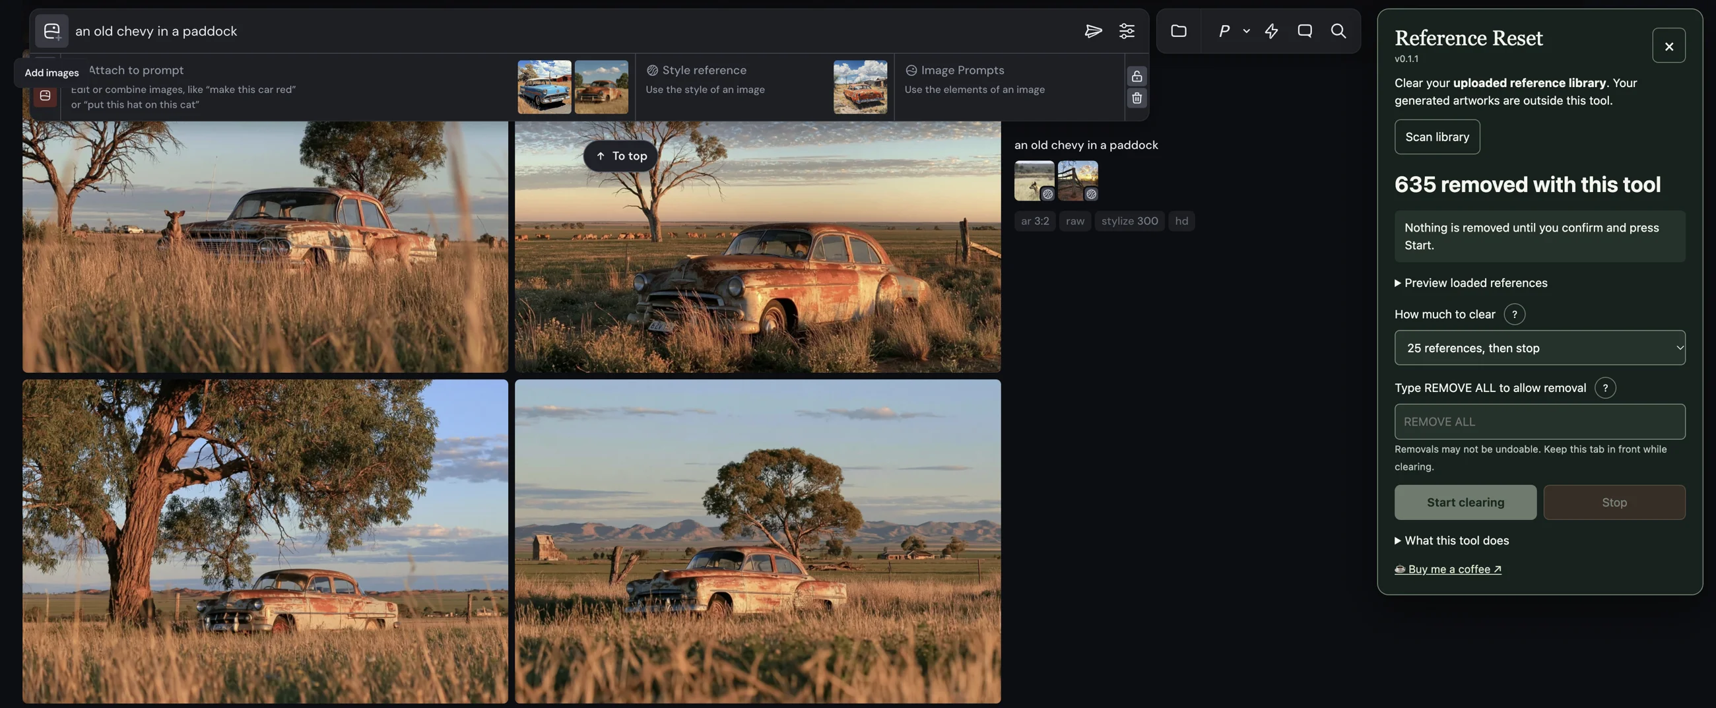Click the search magnifier icon
This screenshot has height=708, width=1716.
pos(1338,30)
